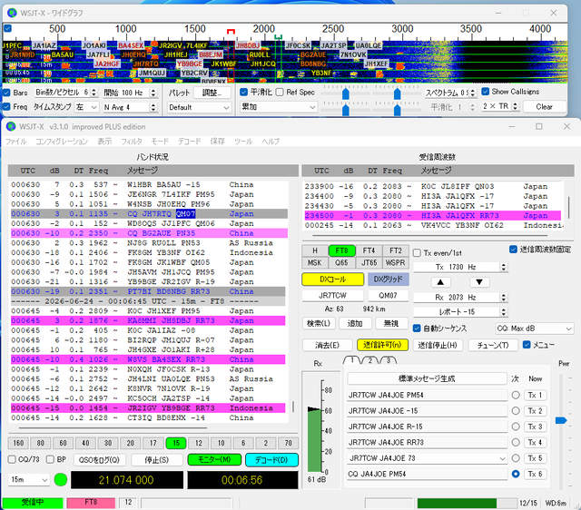Screen dimensions: 581x510
Task: Click the Tx 6 Now button
Action: point(535,474)
